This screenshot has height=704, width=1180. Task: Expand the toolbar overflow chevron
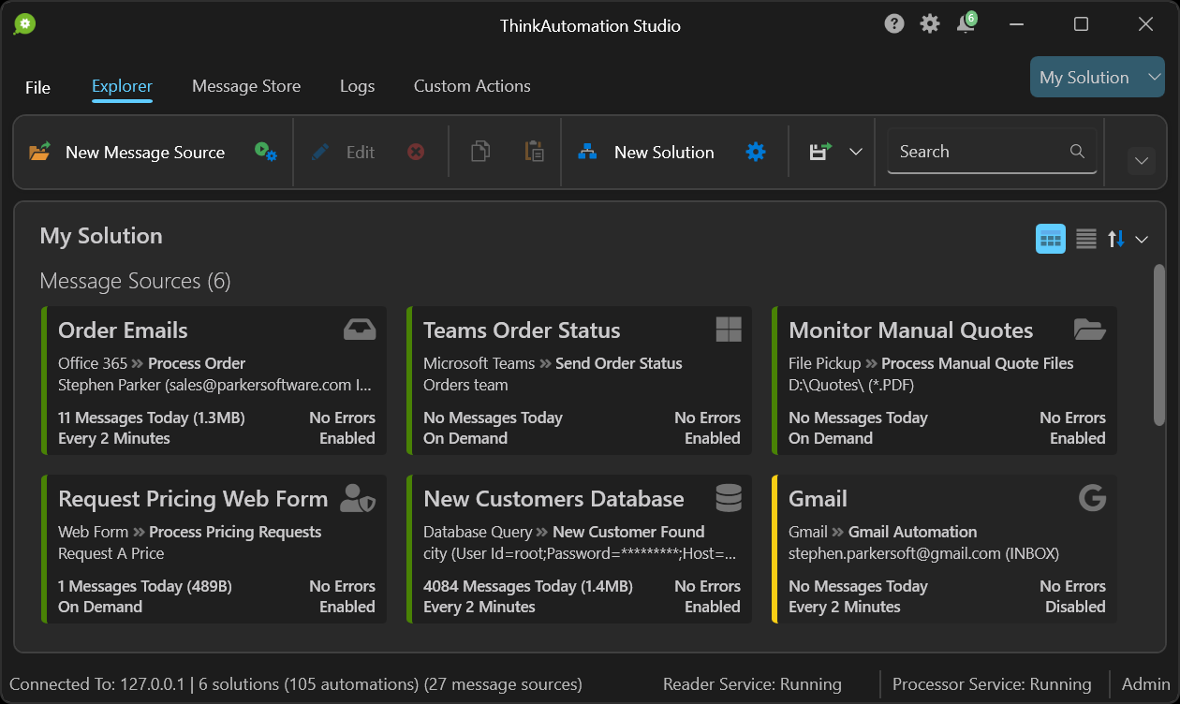coord(1141,161)
